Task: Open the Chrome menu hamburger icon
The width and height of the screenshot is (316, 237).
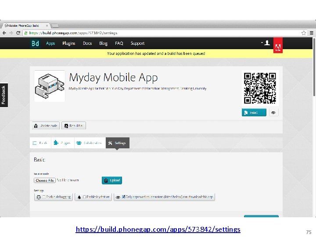Action: (x=311, y=33)
